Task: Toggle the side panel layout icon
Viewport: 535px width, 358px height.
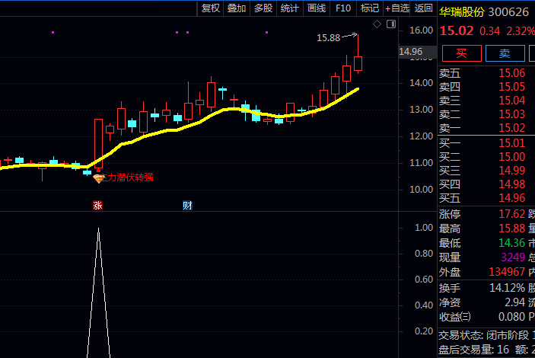Action: pyautogui.click(x=391, y=24)
